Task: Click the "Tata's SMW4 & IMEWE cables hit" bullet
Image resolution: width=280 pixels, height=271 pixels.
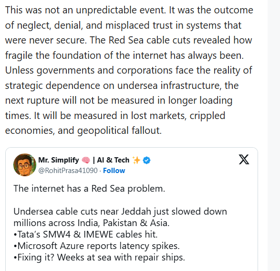Action: tap(85, 235)
